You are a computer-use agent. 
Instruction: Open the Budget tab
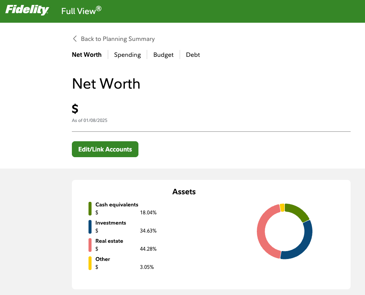point(163,55)
